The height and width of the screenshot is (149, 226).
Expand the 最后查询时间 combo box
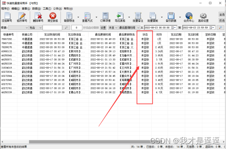click(x=129, y=28)
